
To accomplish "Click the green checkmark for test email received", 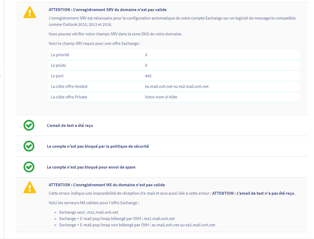I will (x=29, y=125).
